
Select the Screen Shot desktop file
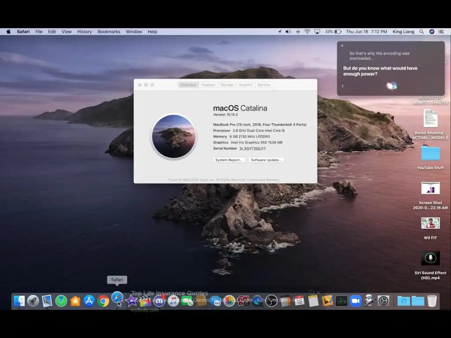(430, 195)
